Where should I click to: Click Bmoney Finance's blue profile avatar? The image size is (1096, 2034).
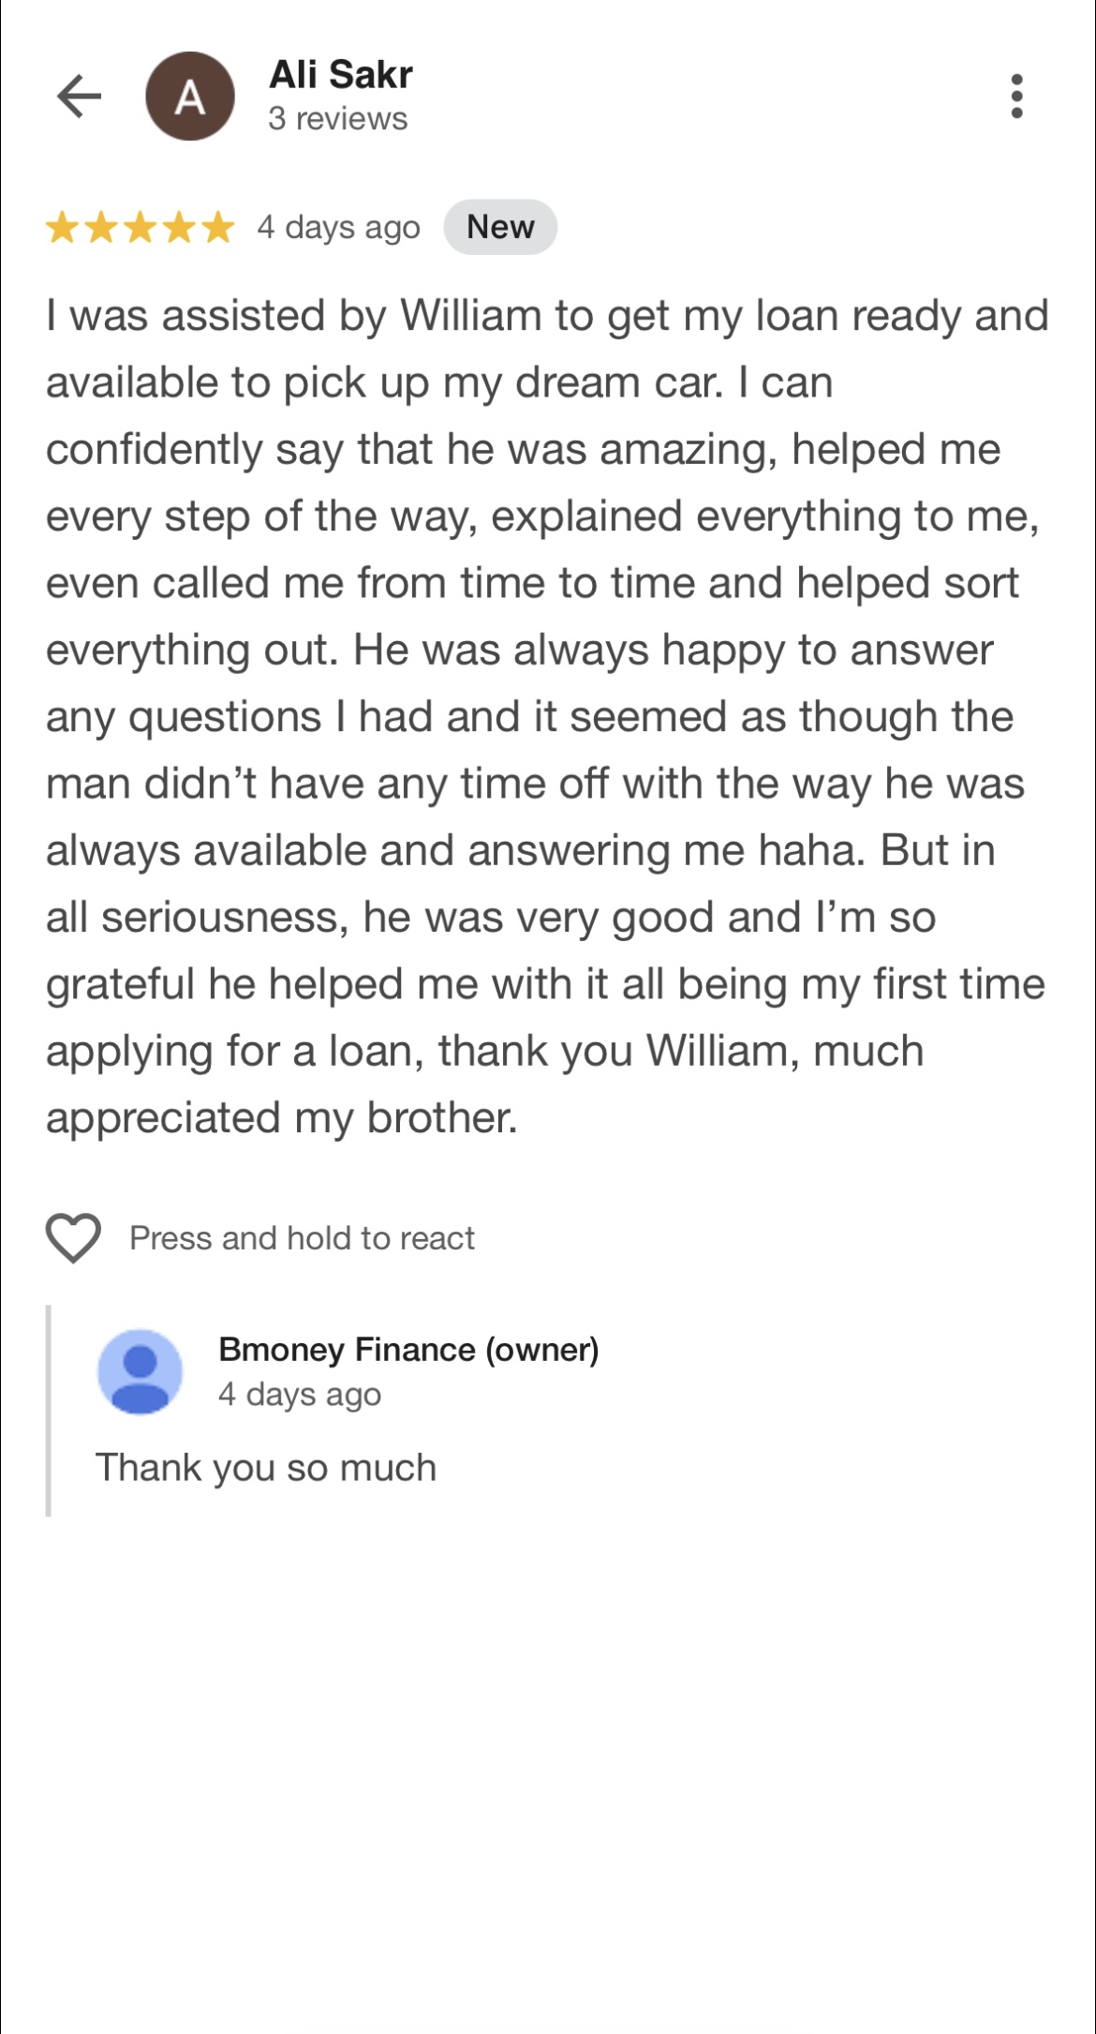141,1371
